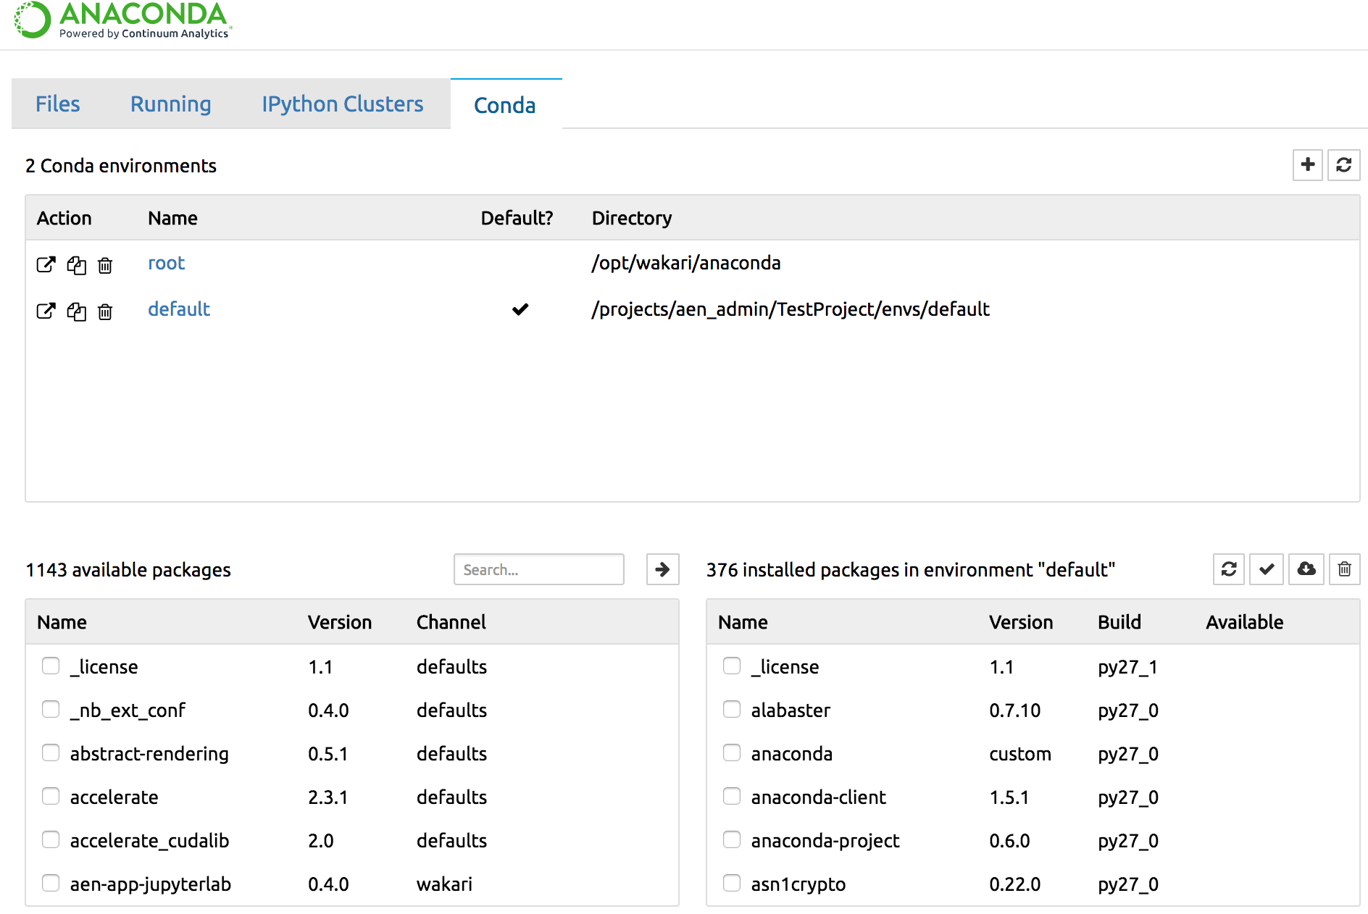The height and width of the screenshot is (914, 1368).
Task: Click the 1143 available packages label
Action: pos(128,570)
